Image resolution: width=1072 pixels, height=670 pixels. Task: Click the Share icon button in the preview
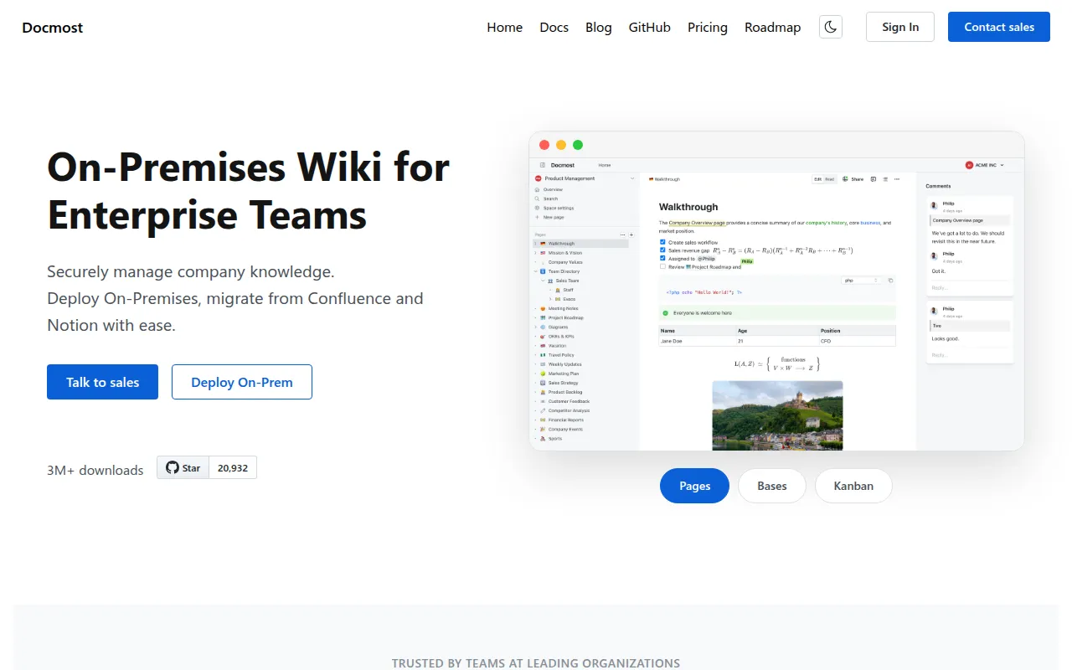[853, 179]
